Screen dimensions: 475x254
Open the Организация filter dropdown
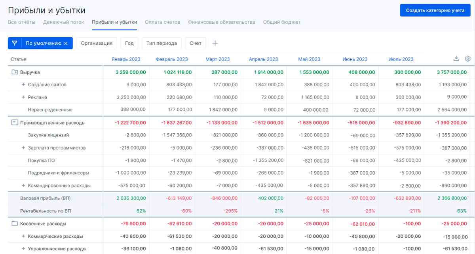(x=97, y=43)
